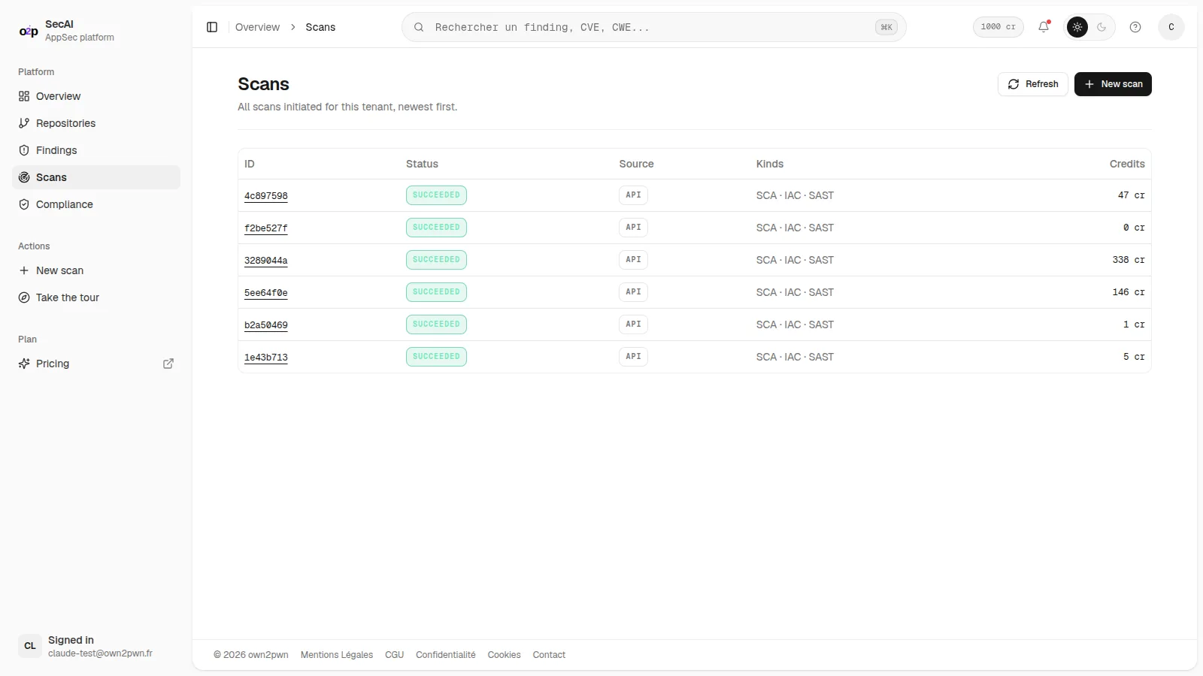This screenshot has height=676, width=1203.
Task: Open Contact footer link
Action: click(549, 655)
